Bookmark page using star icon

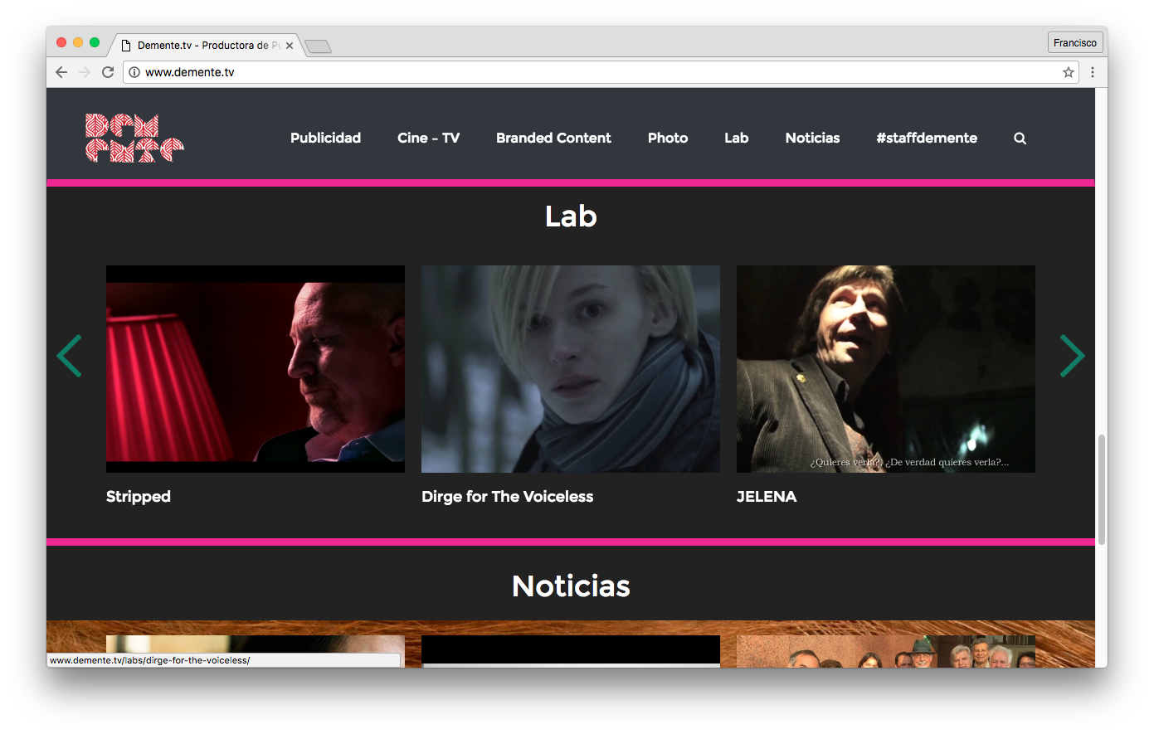1069,72
